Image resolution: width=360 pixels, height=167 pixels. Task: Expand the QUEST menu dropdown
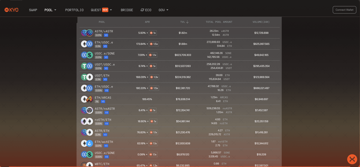tap(101, 10)
